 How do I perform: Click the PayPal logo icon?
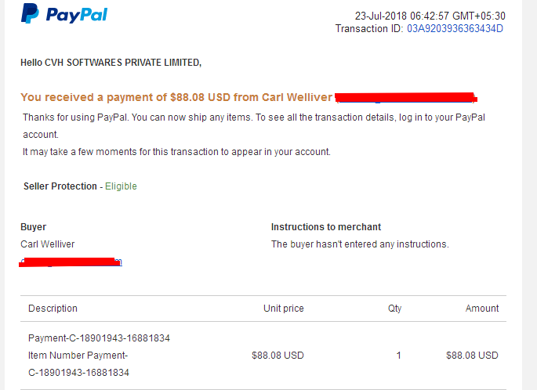[30, 13]
